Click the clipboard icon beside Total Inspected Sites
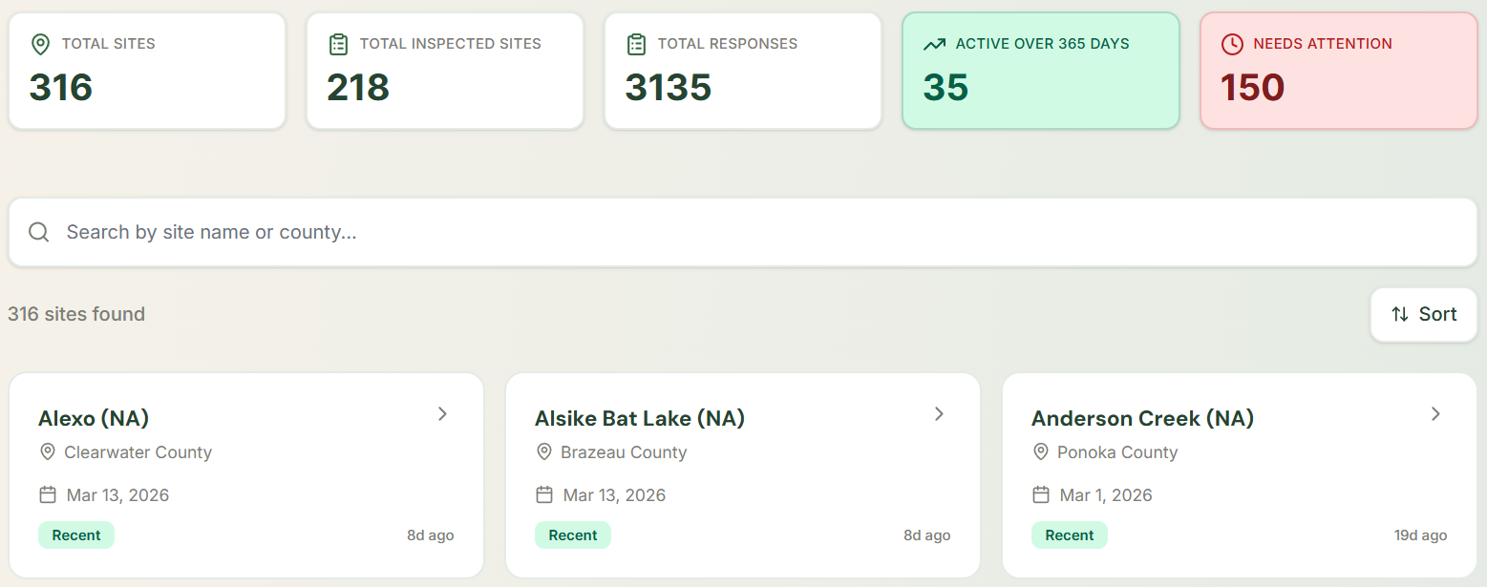 [x=338, y=44]
